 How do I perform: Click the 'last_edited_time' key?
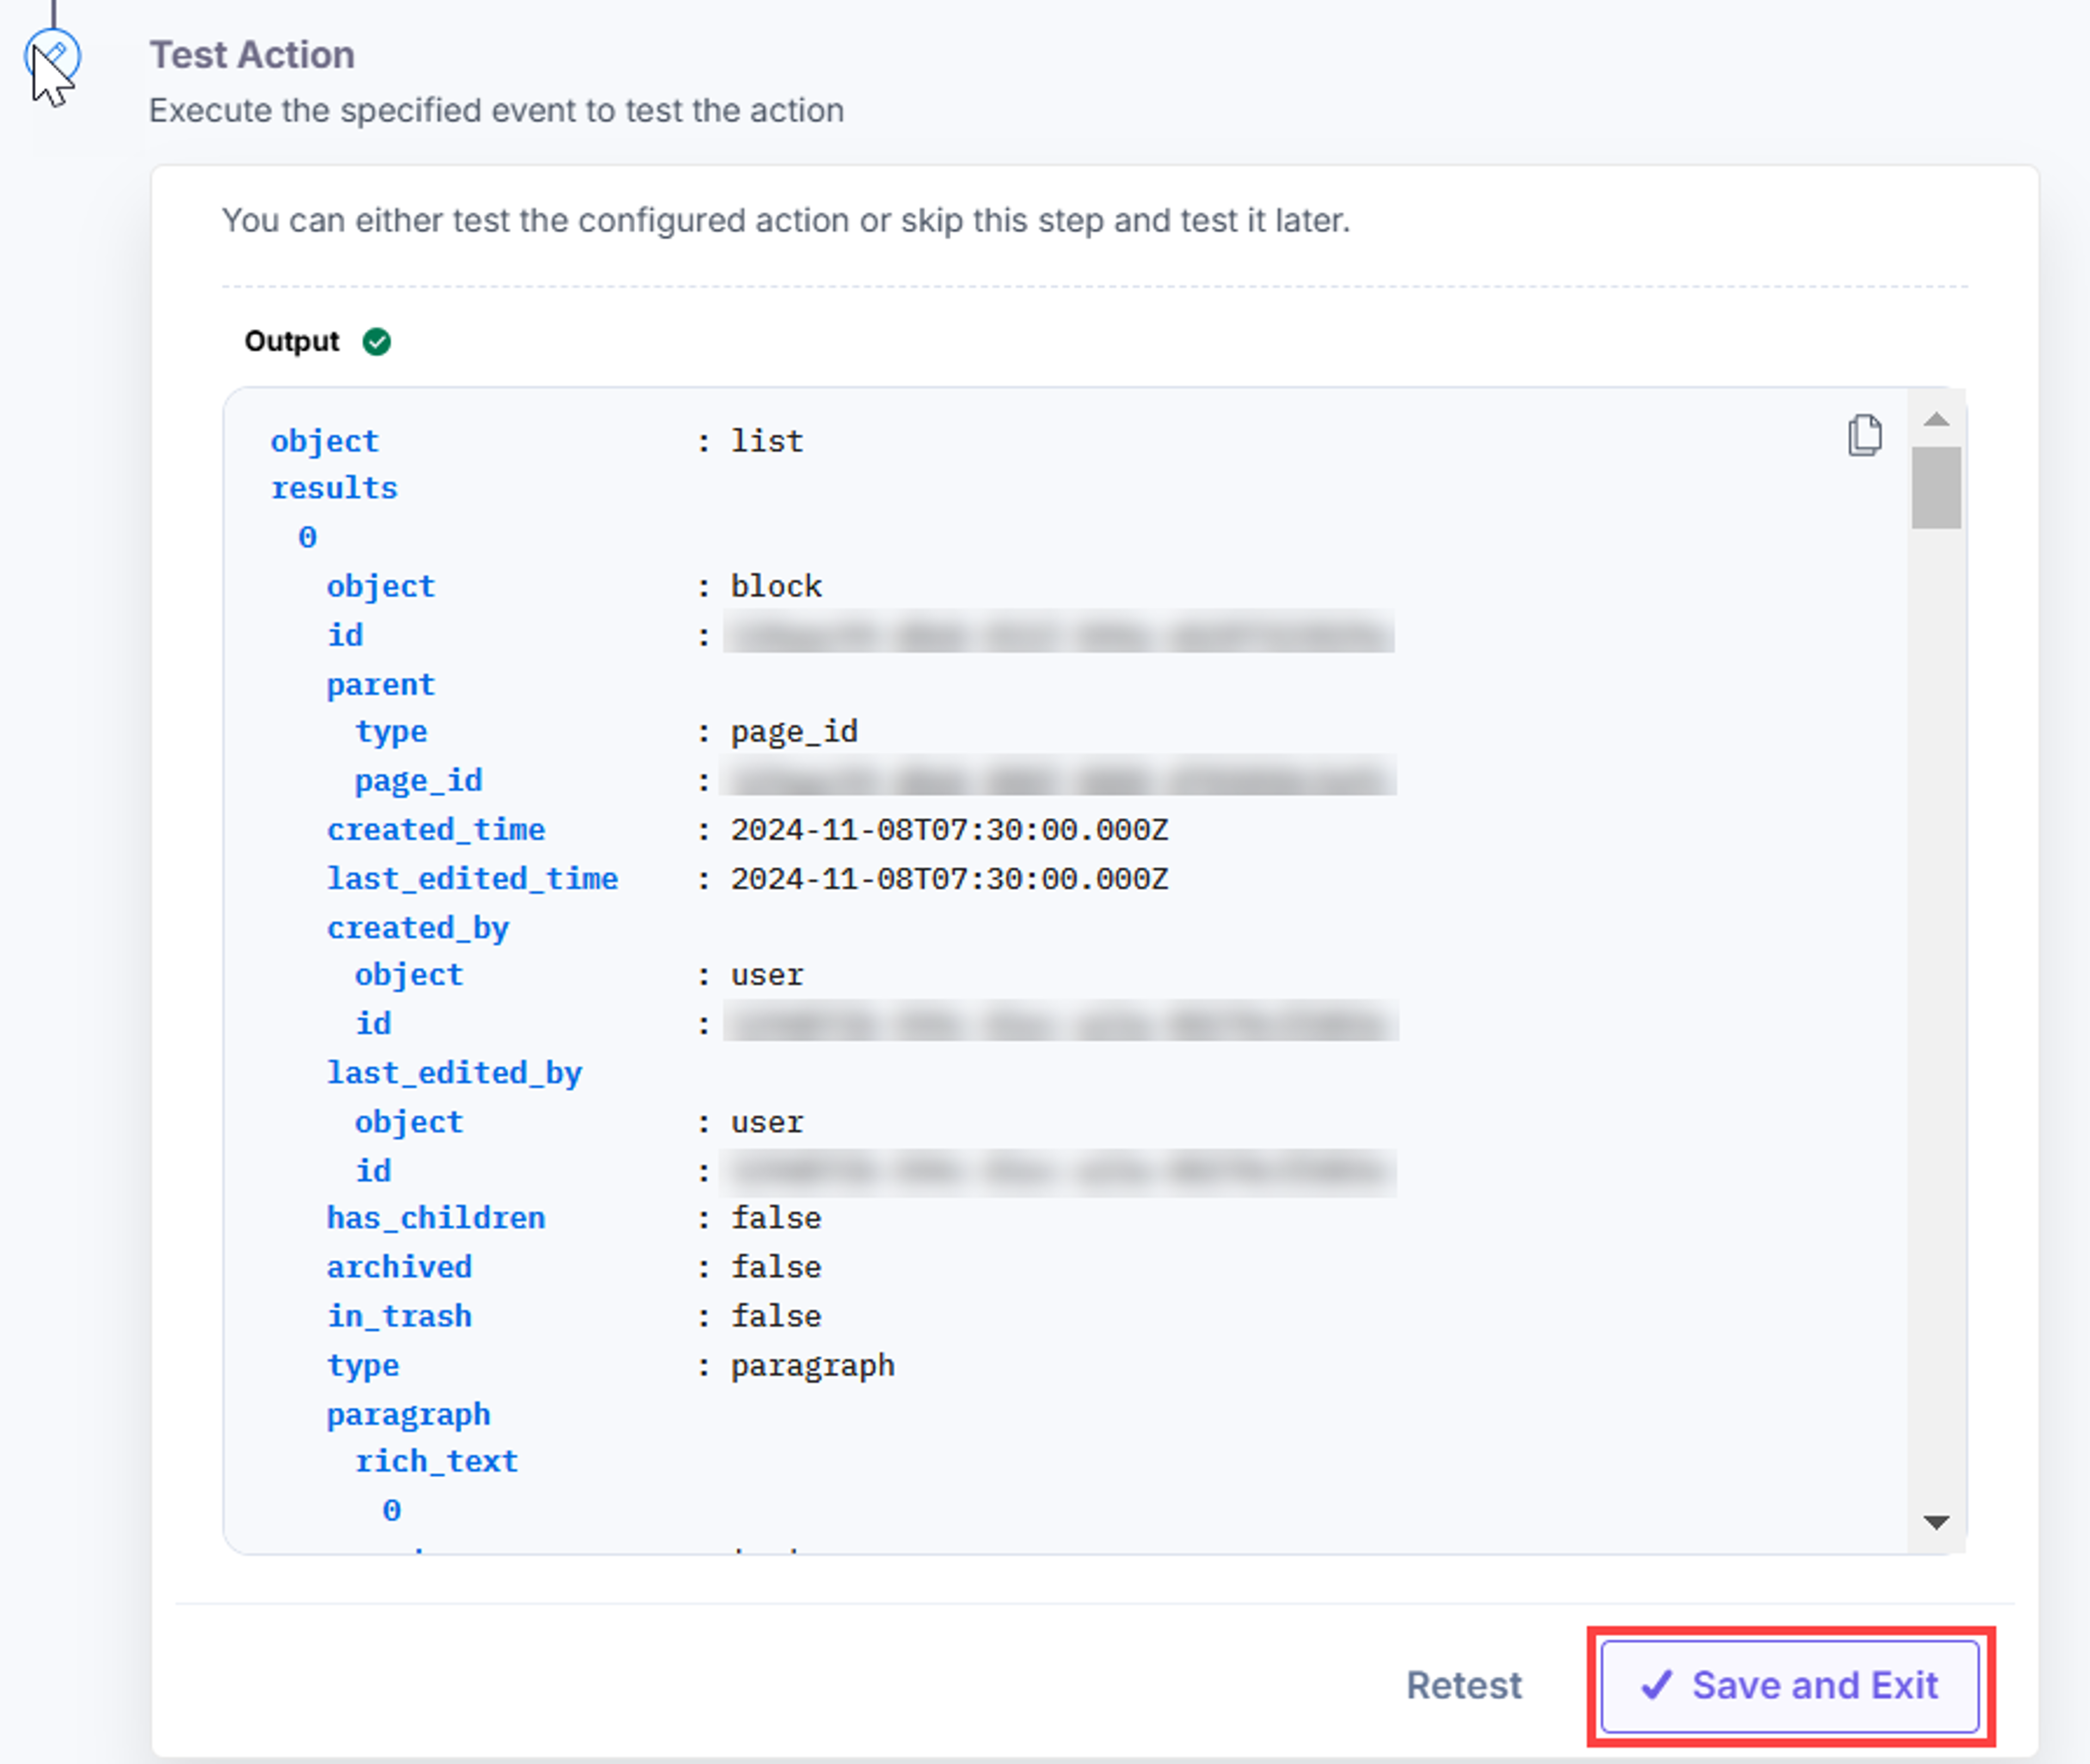point(472,878)
